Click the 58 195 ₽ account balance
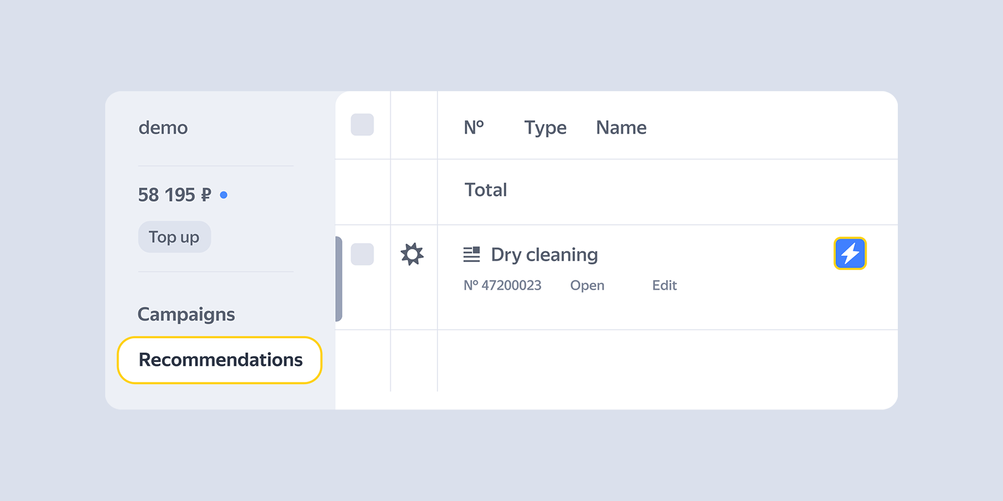The width and height of the screenshot is (1003, 501). [174, 195]
